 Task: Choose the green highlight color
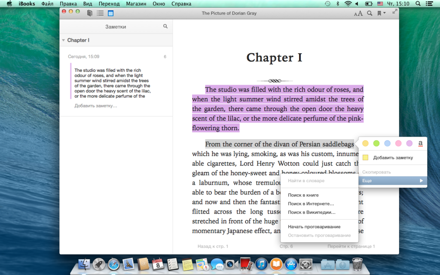coord(376,144)
